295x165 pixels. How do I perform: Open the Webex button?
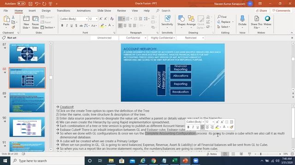click(x=267, y=22)
